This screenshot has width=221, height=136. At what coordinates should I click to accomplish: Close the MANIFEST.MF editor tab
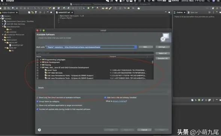point(72,12)
